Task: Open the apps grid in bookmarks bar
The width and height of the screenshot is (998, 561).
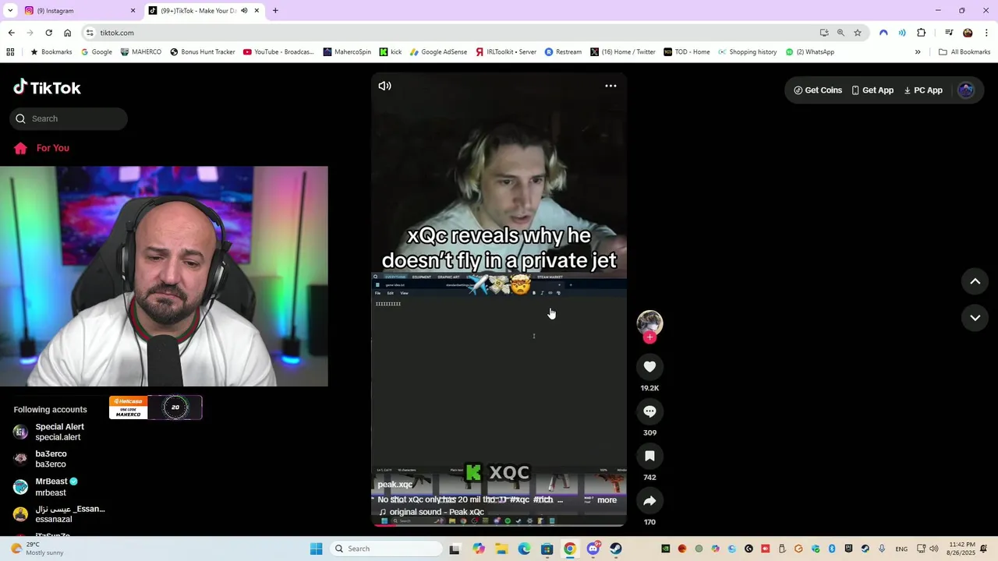Action: coord(10,52)
